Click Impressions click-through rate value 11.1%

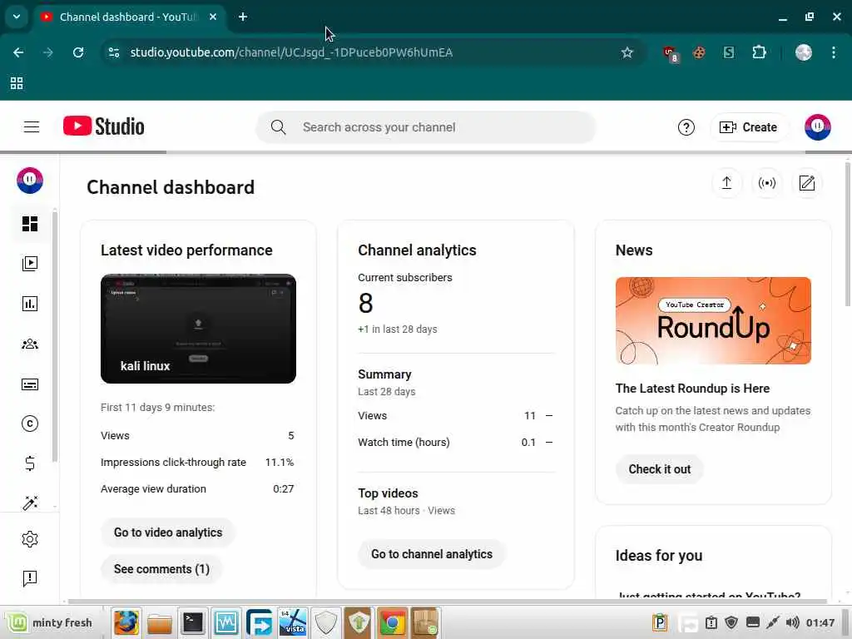(280, 463)
